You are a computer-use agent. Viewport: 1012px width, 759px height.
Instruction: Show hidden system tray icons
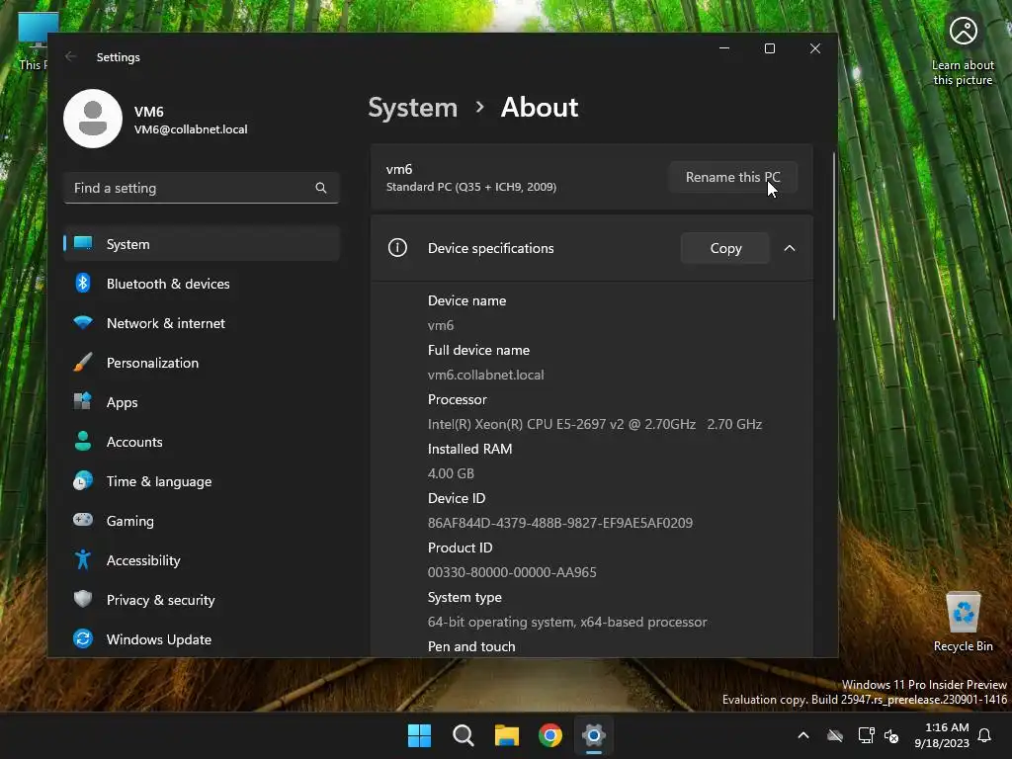pos(803,735)
